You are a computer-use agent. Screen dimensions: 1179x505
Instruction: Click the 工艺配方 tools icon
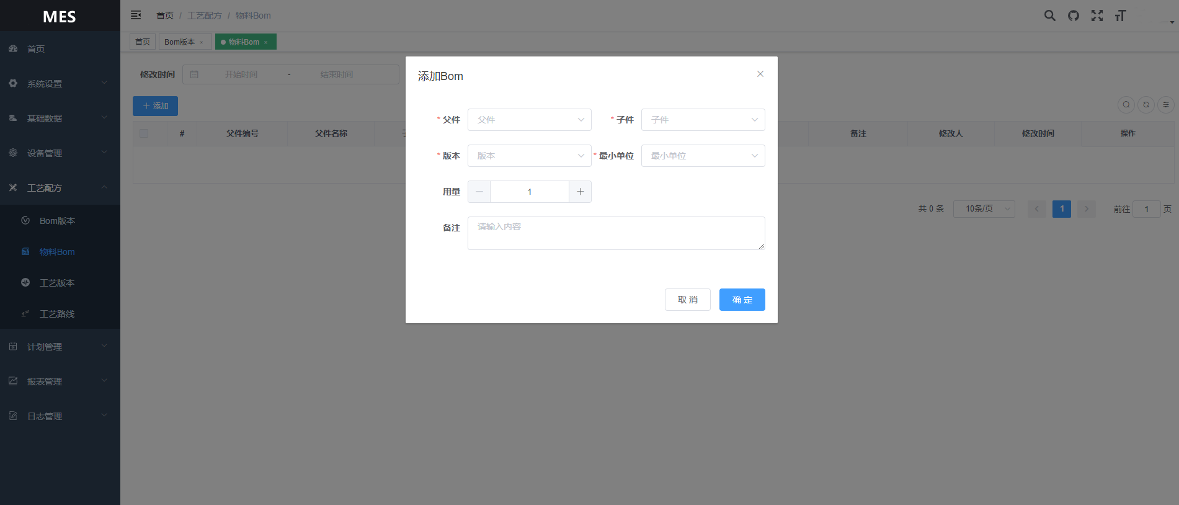tap(13, 187)
